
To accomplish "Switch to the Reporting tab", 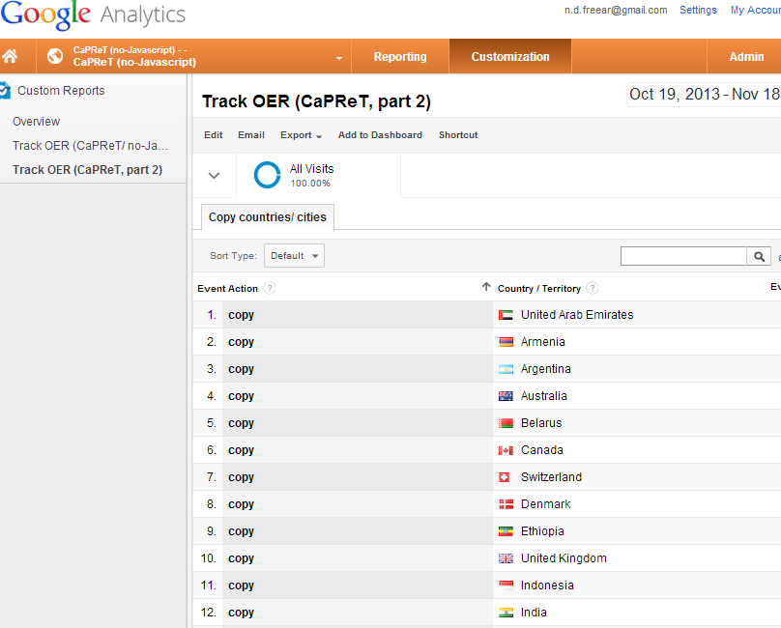I will (x=400, y=56).
